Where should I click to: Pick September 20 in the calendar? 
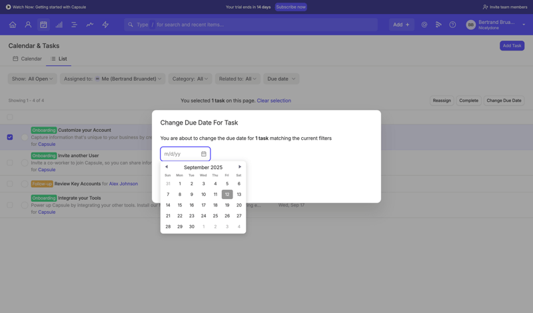pyautogui.click(x=239, y=205)
